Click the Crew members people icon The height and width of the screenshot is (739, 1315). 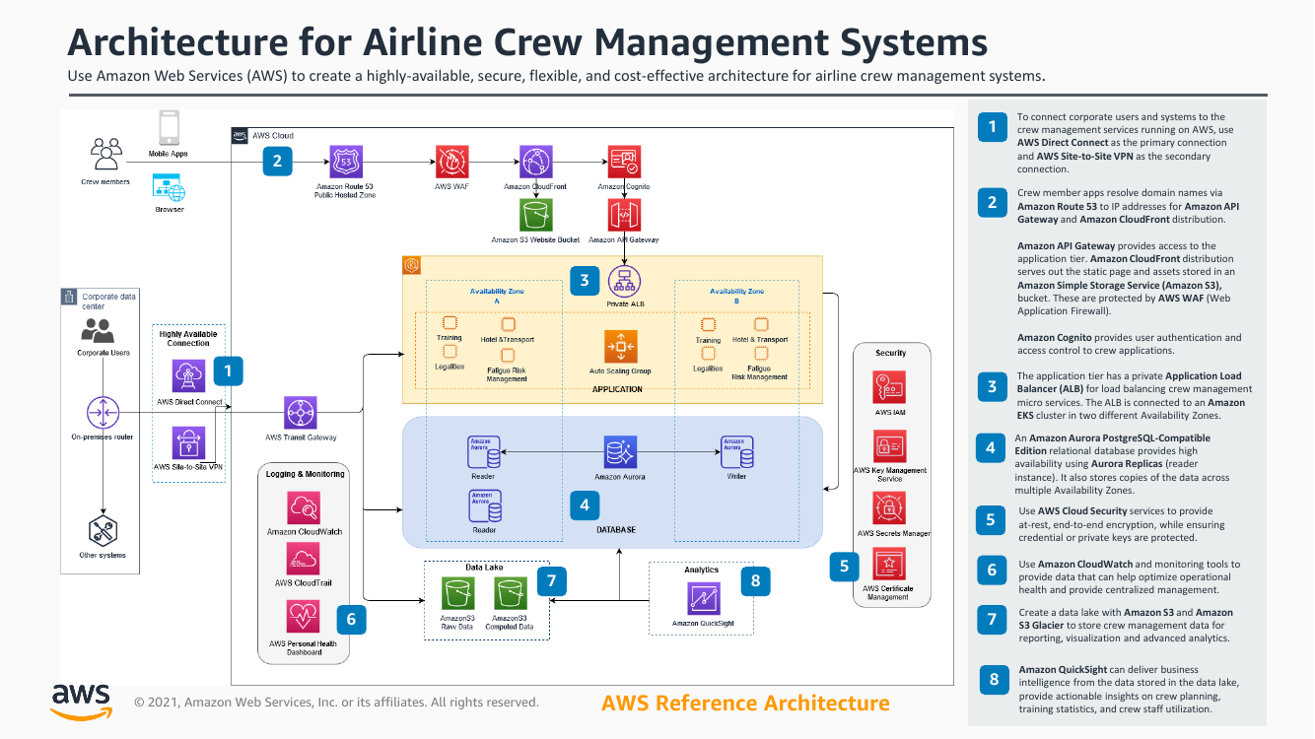(x=105, y=153)
